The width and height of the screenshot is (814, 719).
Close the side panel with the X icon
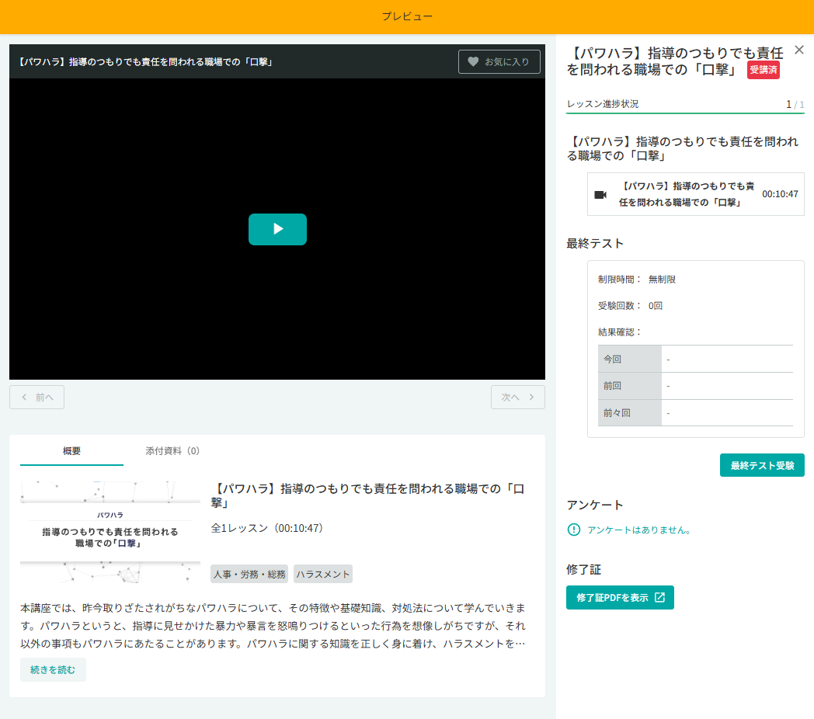[x=799, y=50]
